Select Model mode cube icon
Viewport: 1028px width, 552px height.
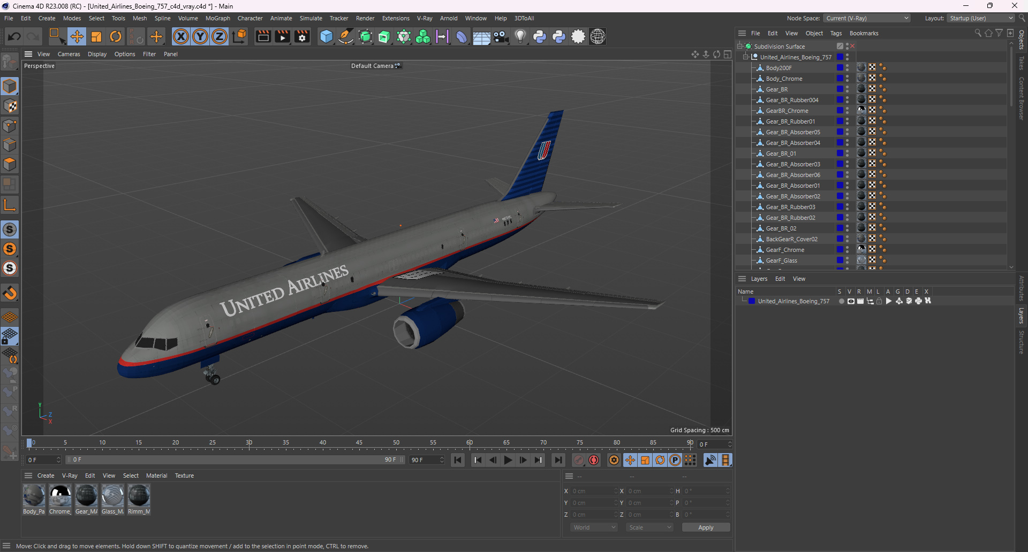[x=10, y=86]
